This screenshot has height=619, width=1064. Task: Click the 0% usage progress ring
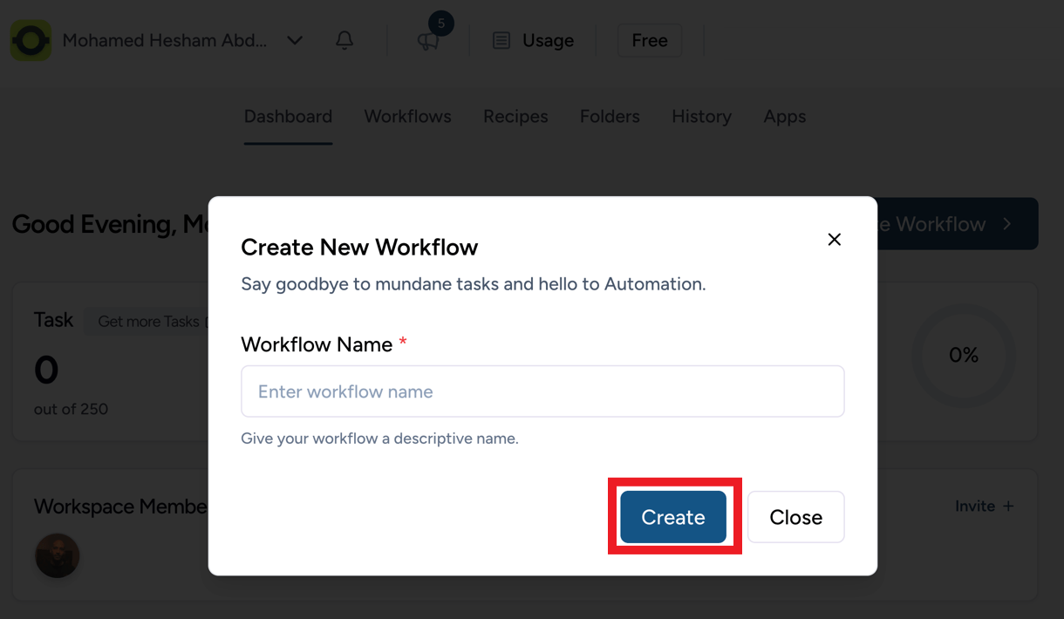pos(964,356)
